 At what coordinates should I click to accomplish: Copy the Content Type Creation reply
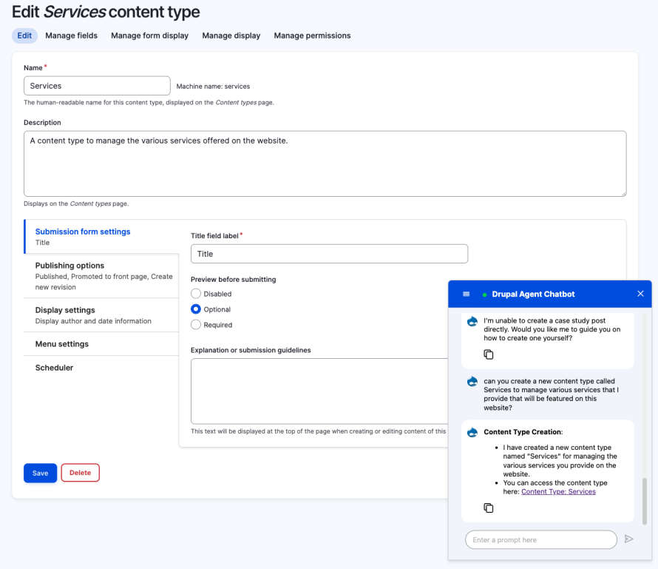pyautogui.click(x=488, y=508)
